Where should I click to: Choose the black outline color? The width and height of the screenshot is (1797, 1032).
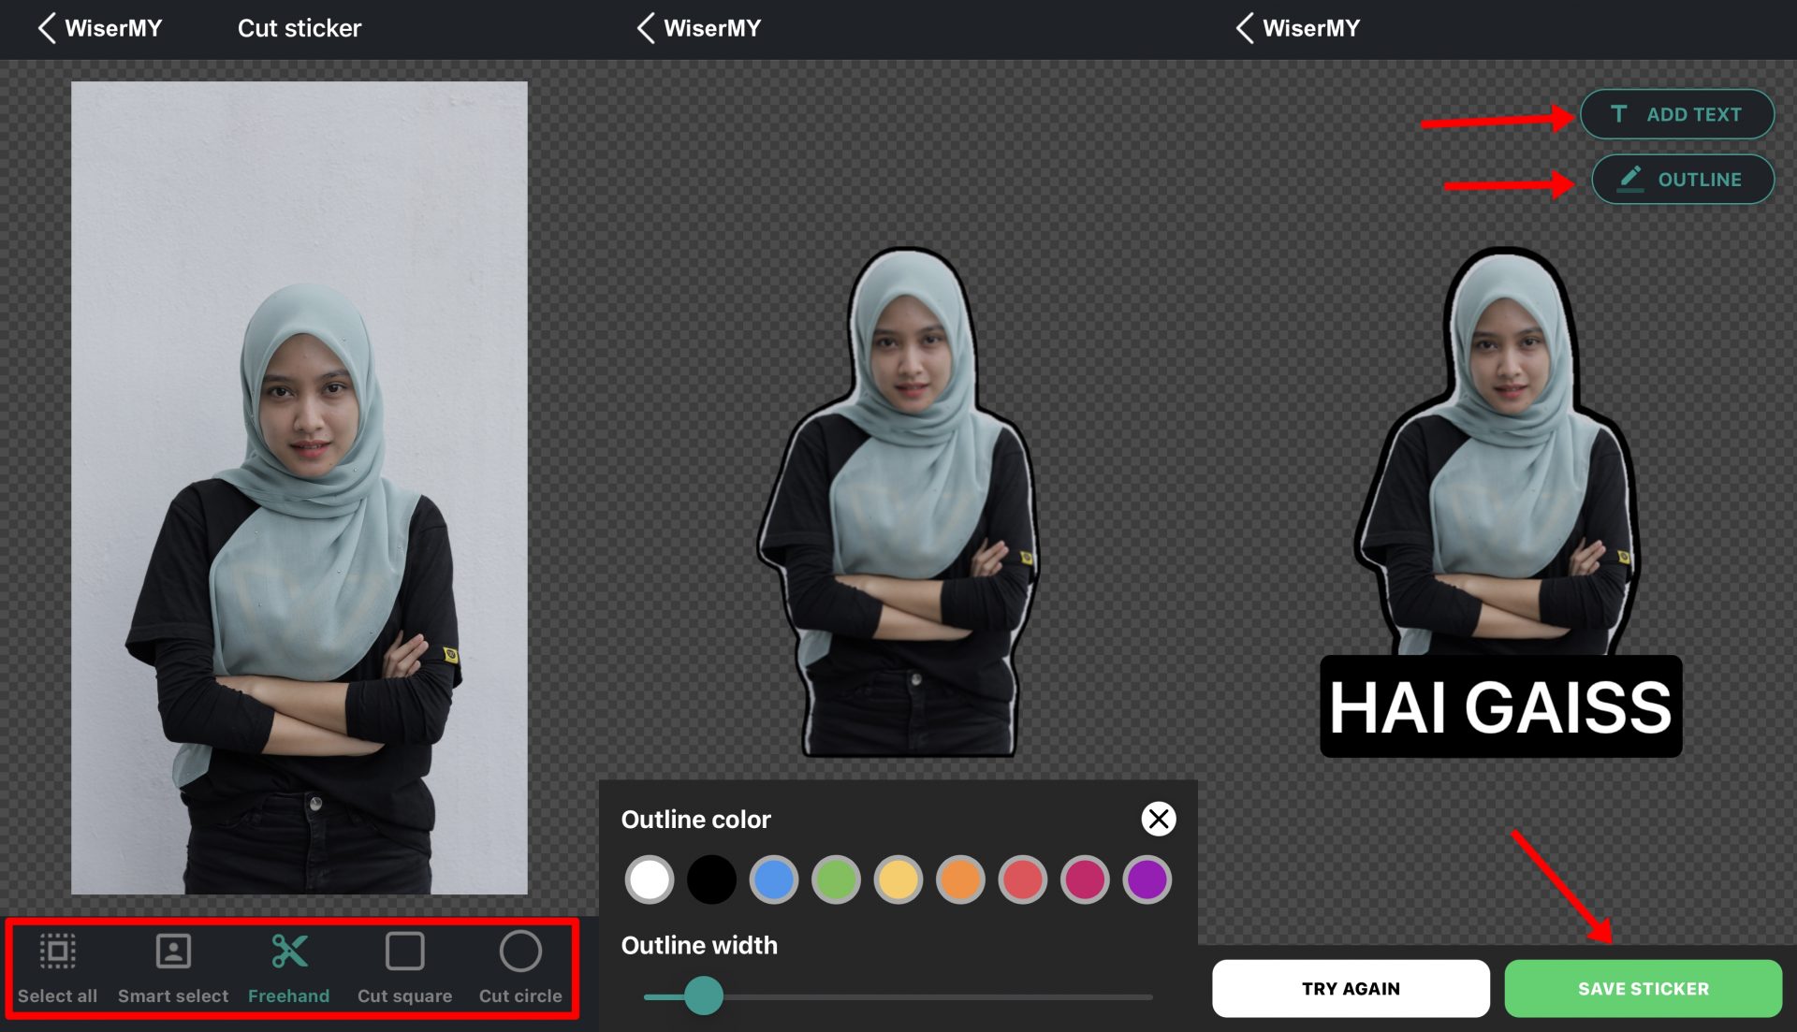click(x=711, y=879)
